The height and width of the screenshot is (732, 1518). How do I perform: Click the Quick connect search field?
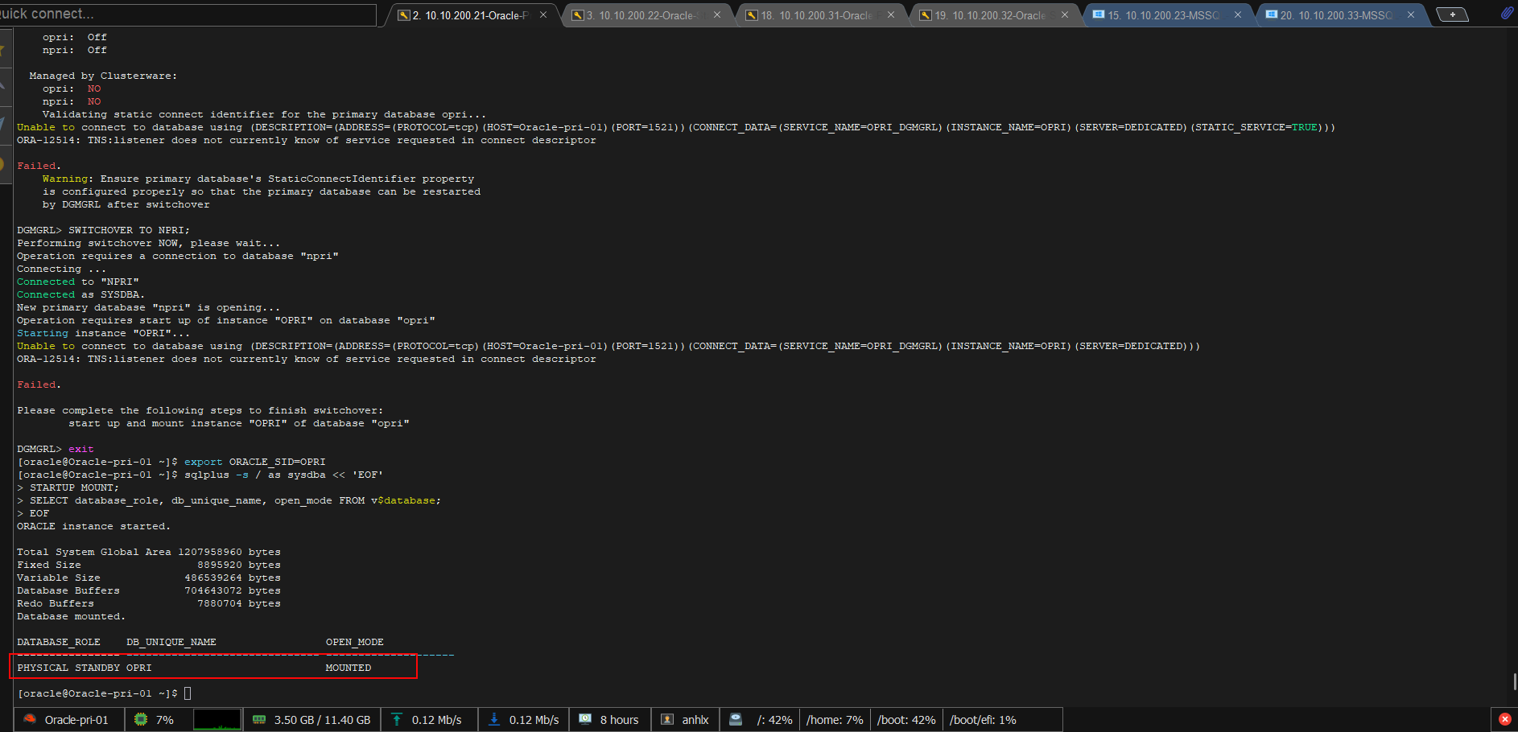click(x=188, y=14)
